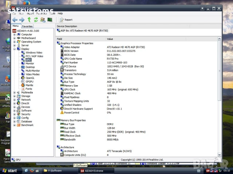Screen dimensions: 233x174
Task: Click the OpenGL tree icon
Action: [x=23, y=78]
